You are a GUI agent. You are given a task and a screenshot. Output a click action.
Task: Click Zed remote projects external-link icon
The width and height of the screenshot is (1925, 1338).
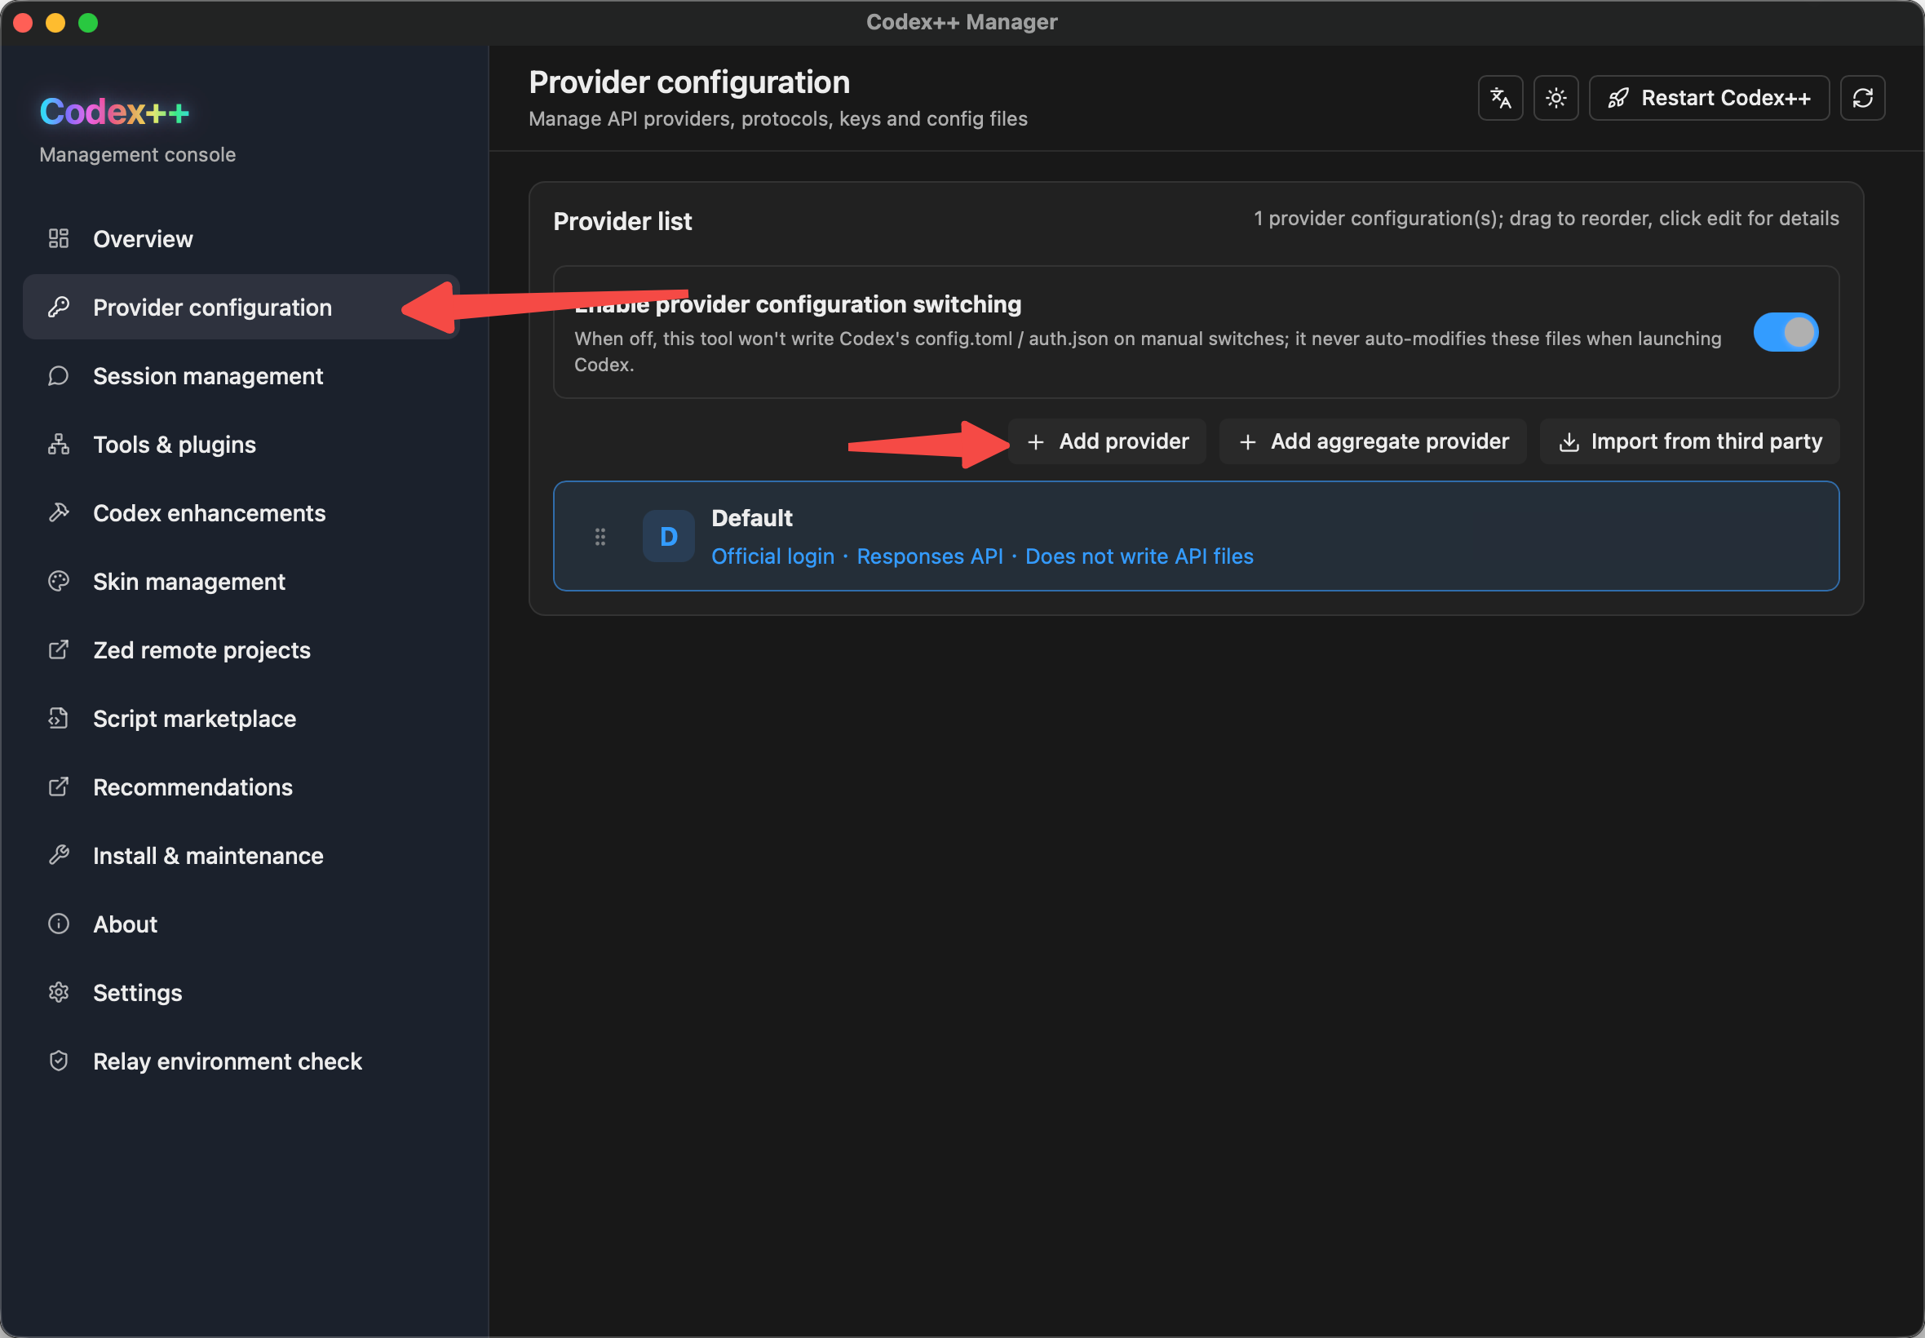[x=59, y=649]
